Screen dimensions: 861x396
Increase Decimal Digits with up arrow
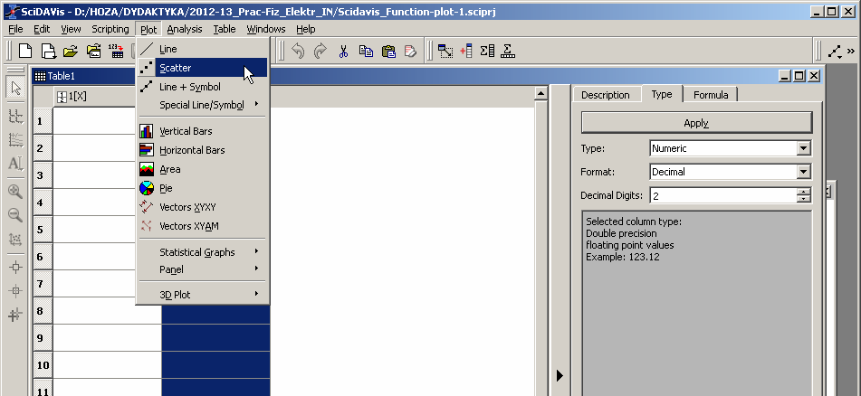(x=804, y=192)
